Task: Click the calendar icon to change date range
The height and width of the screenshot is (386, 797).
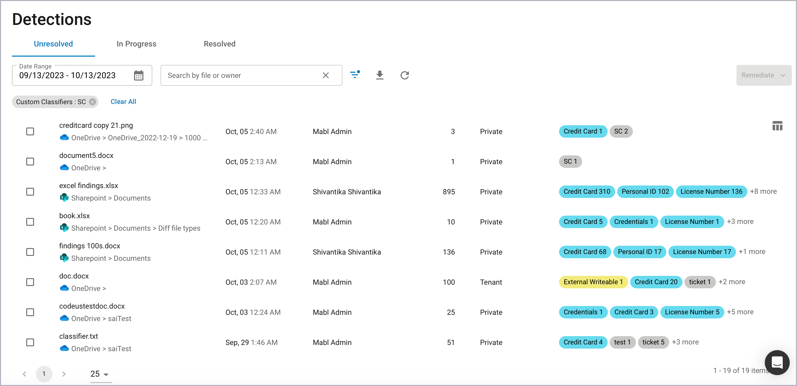Action: tap(139, 75)
